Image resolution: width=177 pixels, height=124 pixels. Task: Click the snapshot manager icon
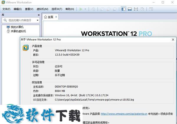[x=115, y=9]
